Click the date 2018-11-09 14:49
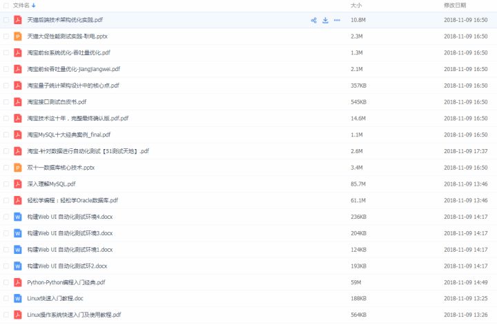 tap(466, 282)
